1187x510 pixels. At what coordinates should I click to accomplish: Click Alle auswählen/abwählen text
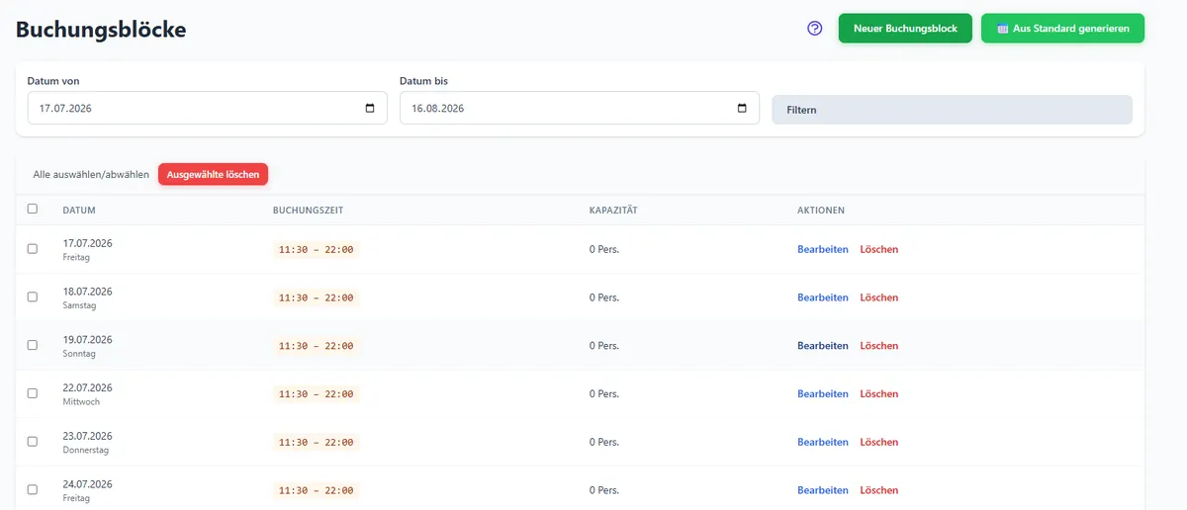pyautogui.click(x=91, y=174)
